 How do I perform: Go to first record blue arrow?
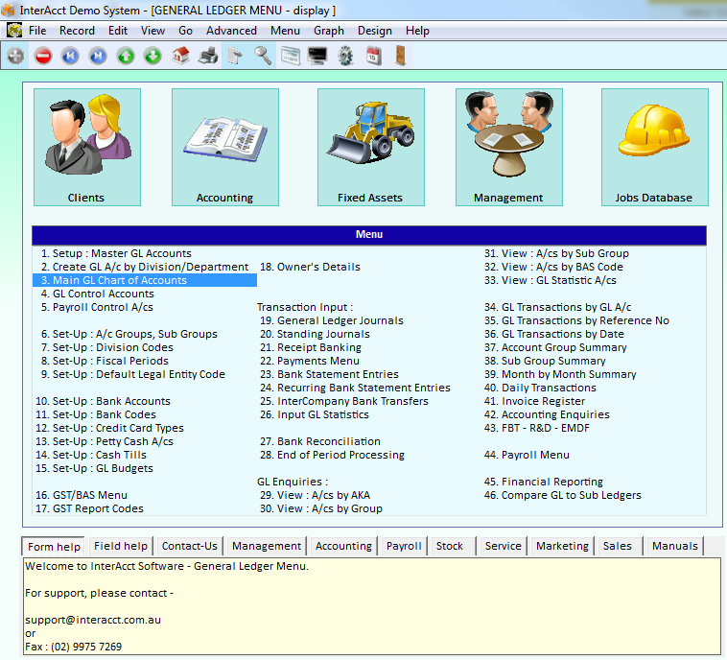[70, 57]
